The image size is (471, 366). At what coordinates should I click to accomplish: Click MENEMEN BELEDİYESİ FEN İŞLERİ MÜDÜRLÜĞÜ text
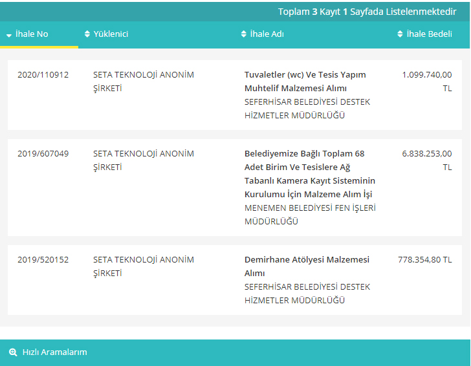310,215
